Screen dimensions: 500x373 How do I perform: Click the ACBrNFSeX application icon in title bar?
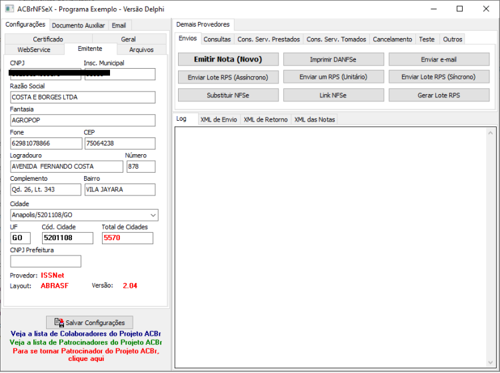tap(9, 9)
